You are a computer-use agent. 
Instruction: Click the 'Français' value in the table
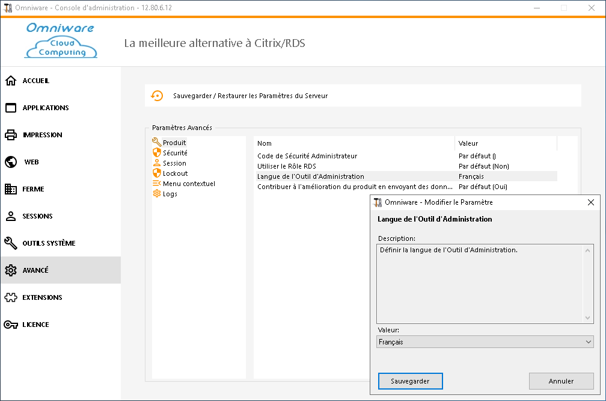[471, 176]
